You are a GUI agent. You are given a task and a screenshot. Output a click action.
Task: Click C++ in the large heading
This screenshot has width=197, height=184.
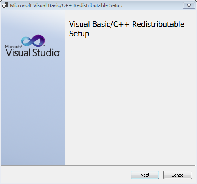(x=121, y=24)
